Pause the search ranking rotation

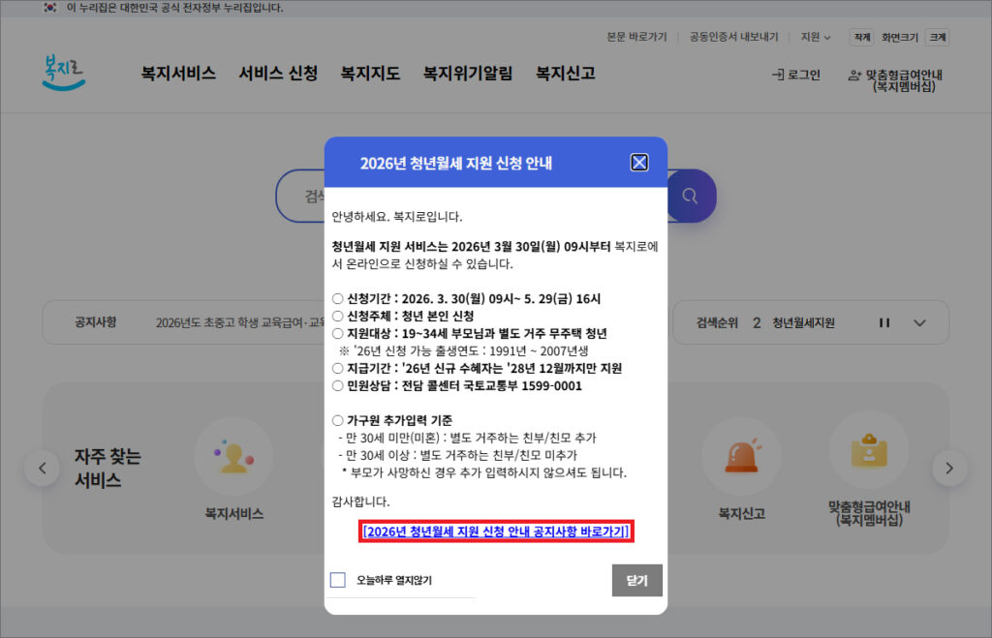tap(884, 323)
